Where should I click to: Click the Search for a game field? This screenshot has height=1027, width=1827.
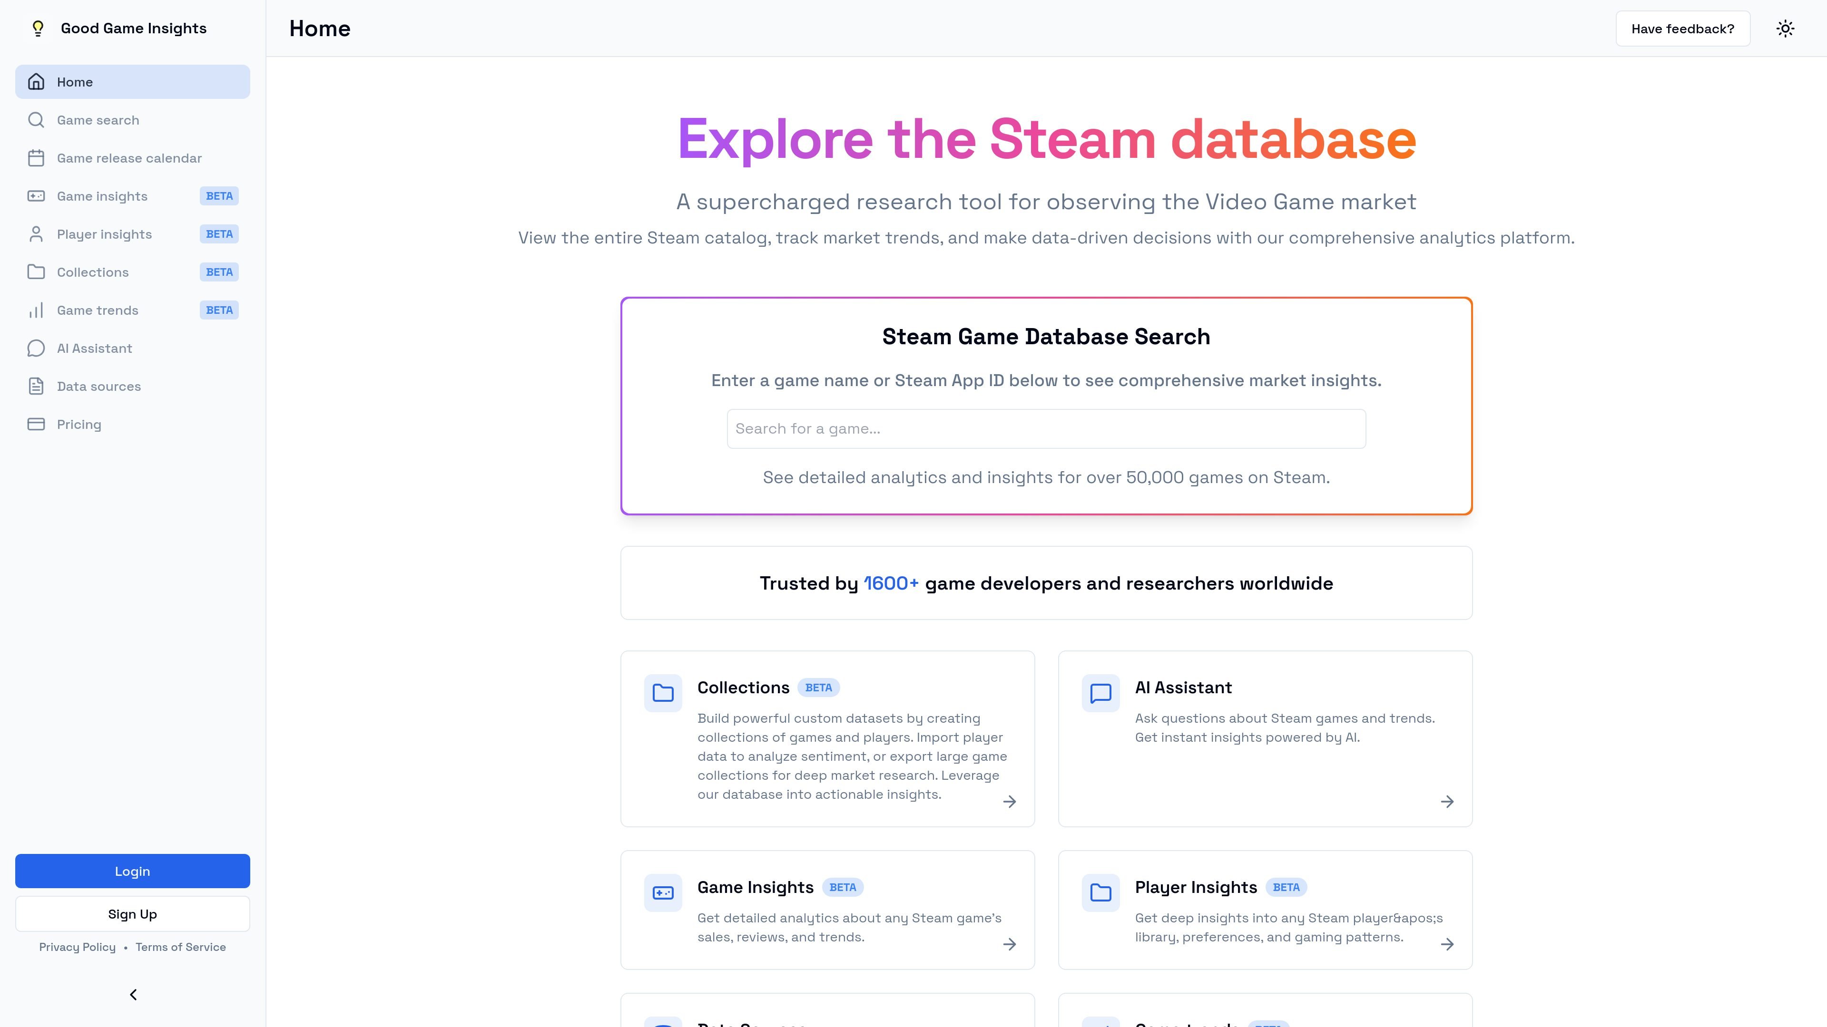[x=1046, y=429]
